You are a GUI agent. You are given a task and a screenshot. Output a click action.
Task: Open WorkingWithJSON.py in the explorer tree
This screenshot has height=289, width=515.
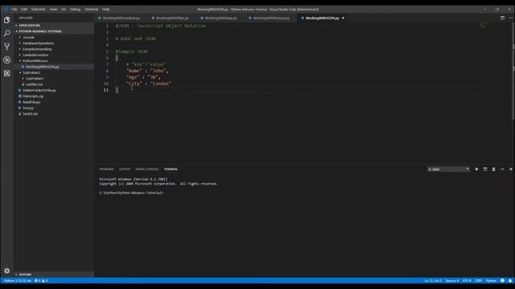43,67
